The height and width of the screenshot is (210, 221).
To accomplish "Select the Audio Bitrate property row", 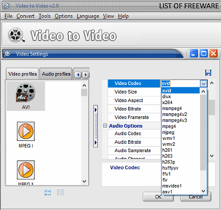I will 134,142.
